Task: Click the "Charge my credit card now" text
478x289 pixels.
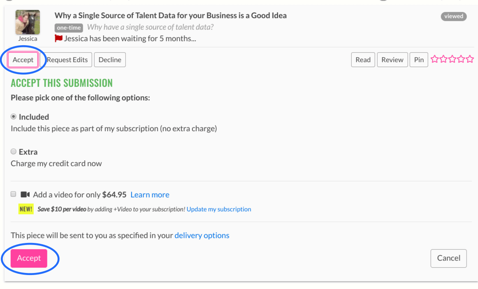Action: [x=56, y=164]
